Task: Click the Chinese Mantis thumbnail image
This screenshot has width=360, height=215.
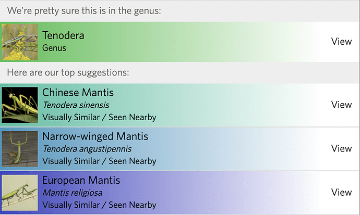Action: point(20,105)
